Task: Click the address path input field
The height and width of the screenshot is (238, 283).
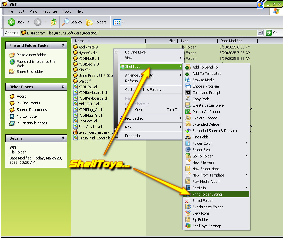Action: 139,33
